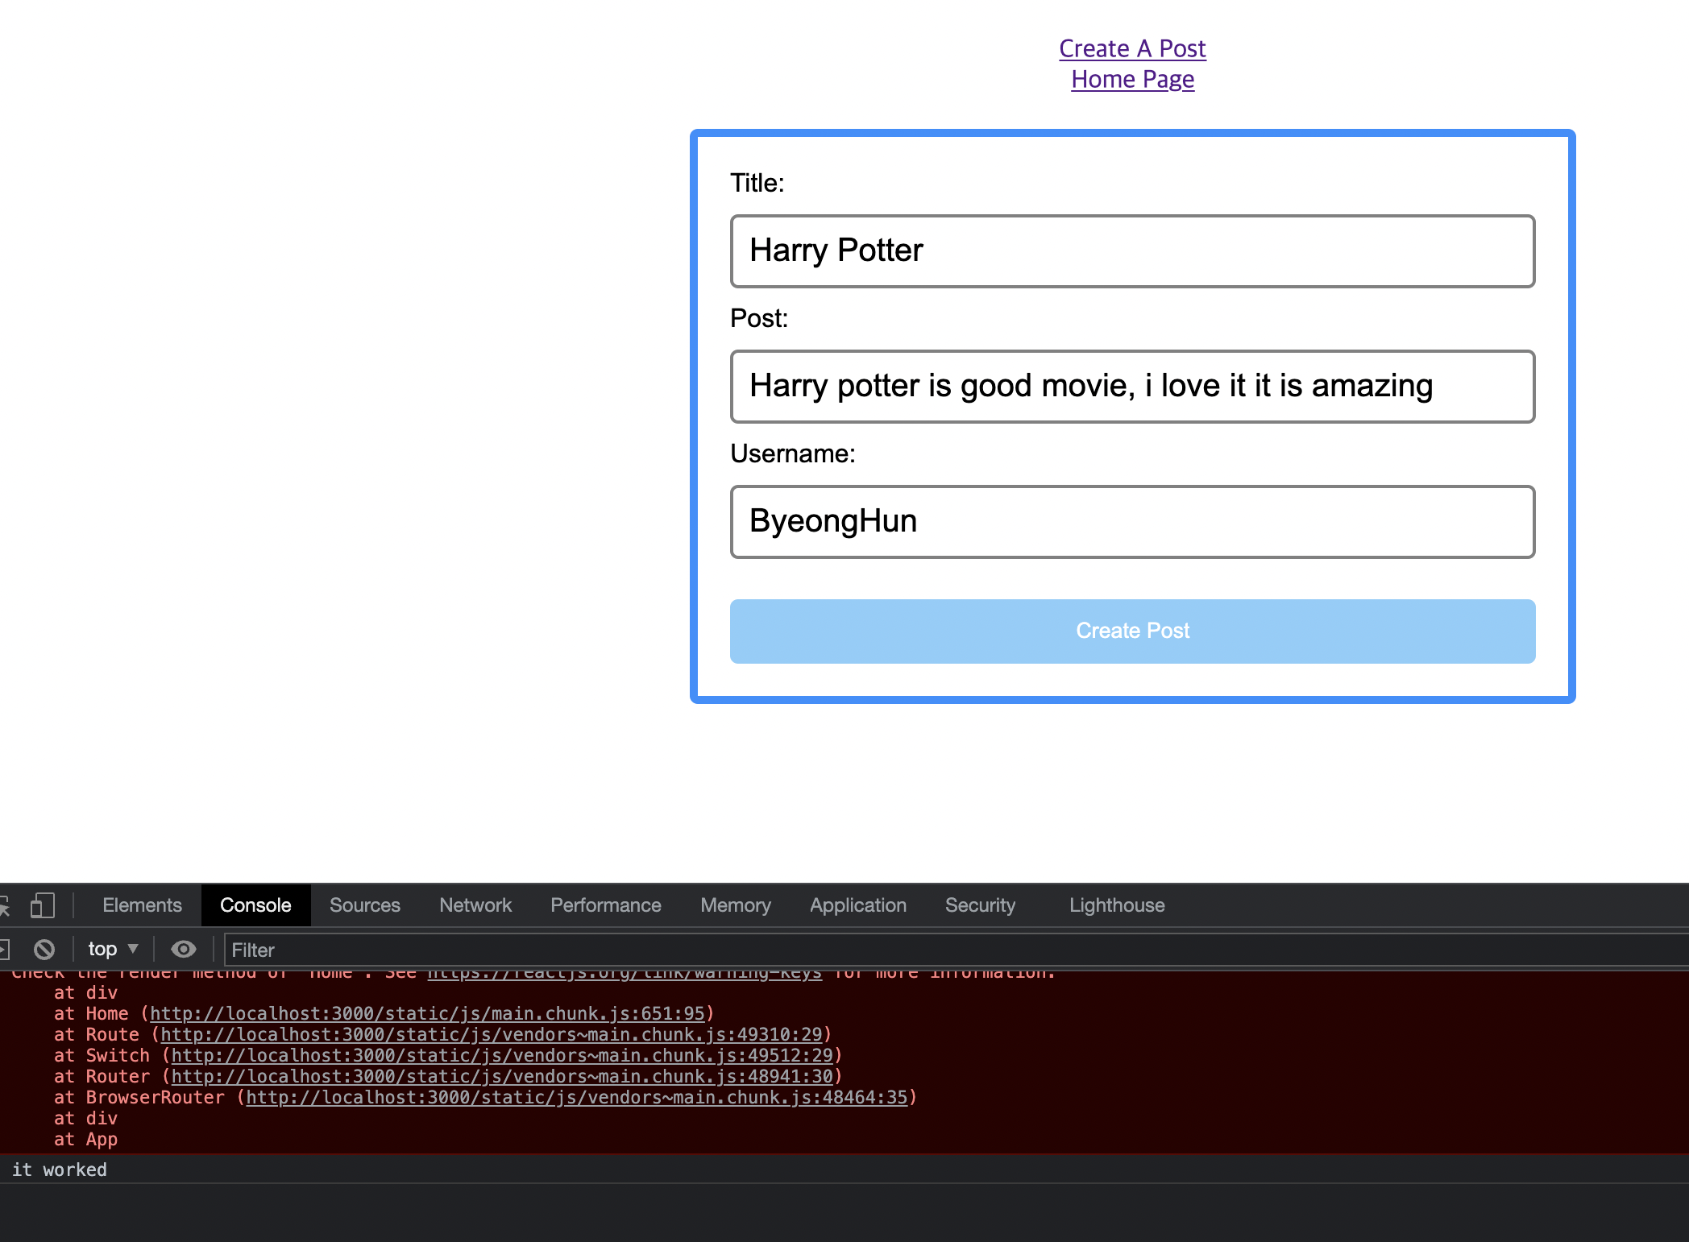Click the inspect element cursor icon
Viewport: 1689px width, 1242px height.
(x=4, y=907)
